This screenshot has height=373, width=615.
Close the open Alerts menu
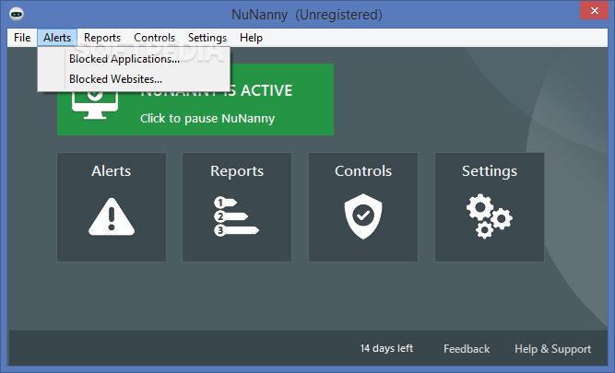tap(57, 38)
